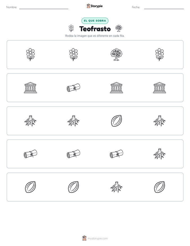Click the instruction text under the title
190x246 pixels.
pos(95,36)
